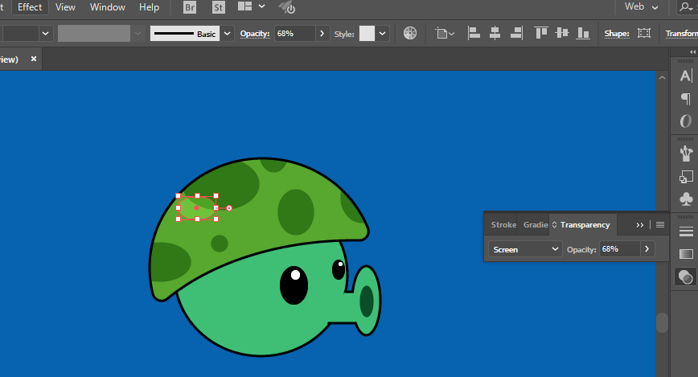Click the Adobe Stock St icon
The image size is (698, 377).
pyautogui.click(x=218, y=7)
